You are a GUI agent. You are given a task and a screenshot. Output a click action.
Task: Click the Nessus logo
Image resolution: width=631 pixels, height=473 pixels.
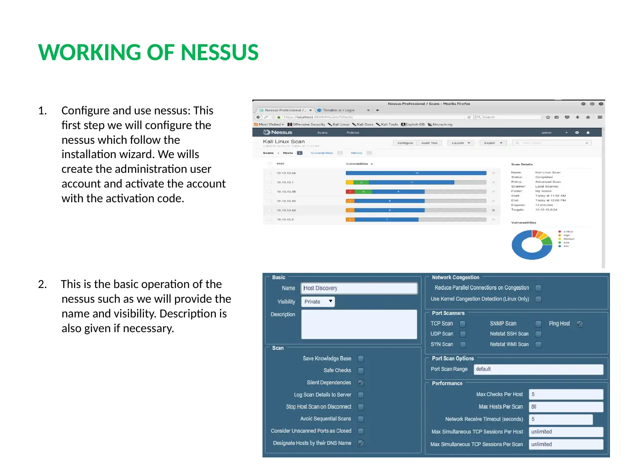tap(278, 132)
